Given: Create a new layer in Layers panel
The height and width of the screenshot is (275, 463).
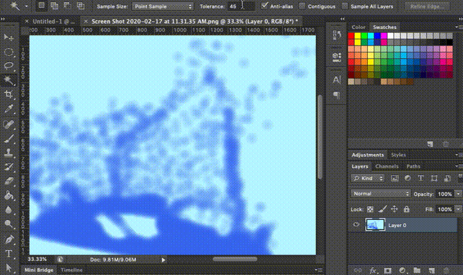Looking at the screenshot, I should 431,271.
